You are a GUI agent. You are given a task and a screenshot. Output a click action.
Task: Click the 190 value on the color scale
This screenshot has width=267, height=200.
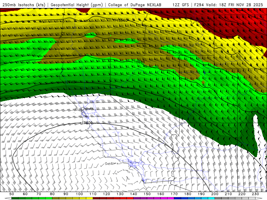pyautogui.click(x=201, y=194)
